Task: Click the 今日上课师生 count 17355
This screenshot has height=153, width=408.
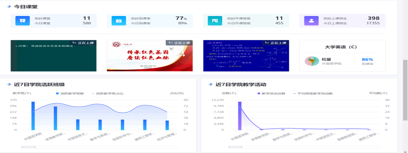Action: click(373, 23)
